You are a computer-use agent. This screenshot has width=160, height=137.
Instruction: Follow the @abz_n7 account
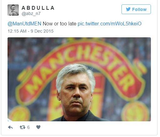(136, 9)
